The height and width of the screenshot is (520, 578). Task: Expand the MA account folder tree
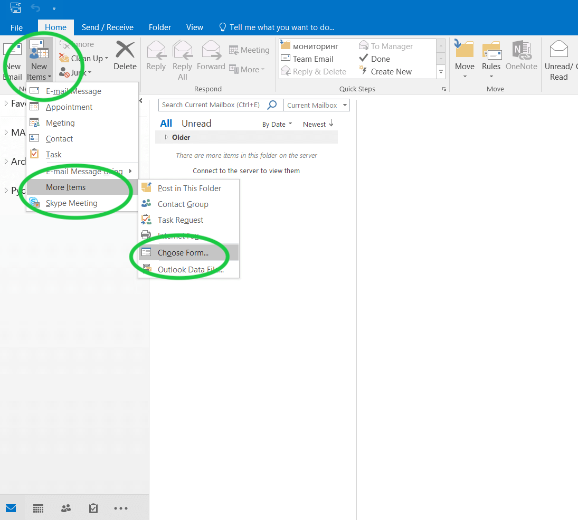tap(6, 132)
